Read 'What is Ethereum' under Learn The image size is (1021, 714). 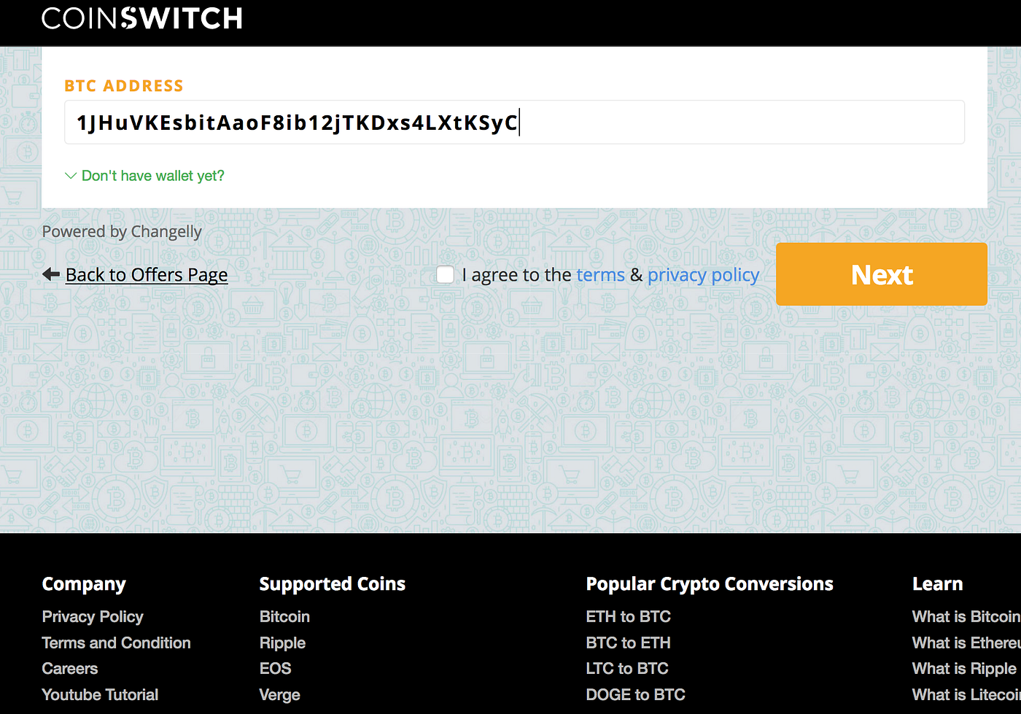point(966,643)
